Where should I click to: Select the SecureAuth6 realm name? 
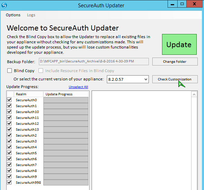[26, 159]
